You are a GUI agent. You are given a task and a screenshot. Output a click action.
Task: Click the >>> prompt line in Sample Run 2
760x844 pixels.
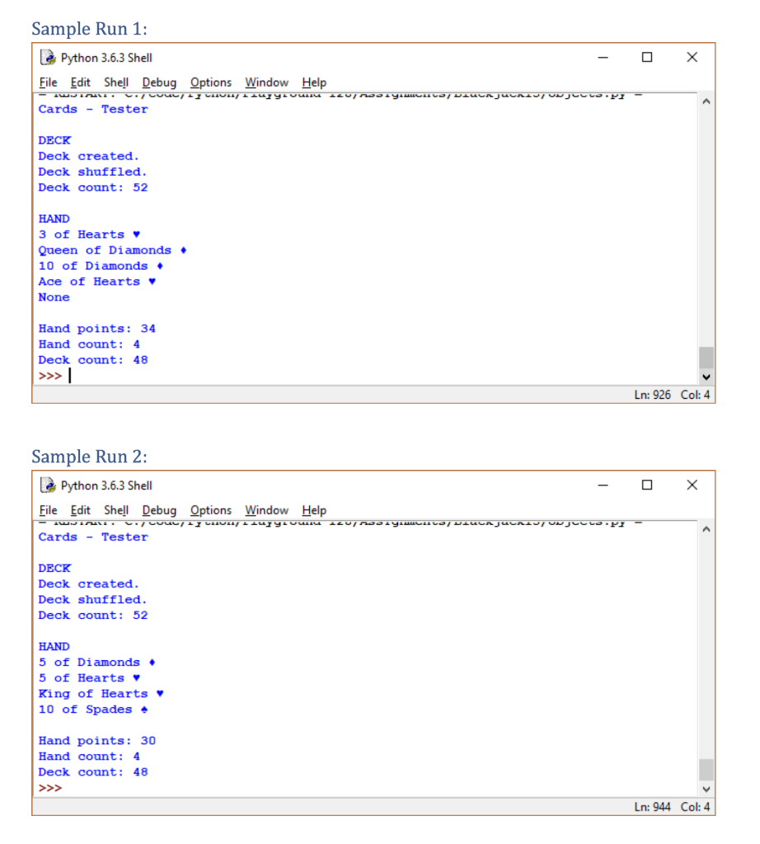[x=51, y=787]
